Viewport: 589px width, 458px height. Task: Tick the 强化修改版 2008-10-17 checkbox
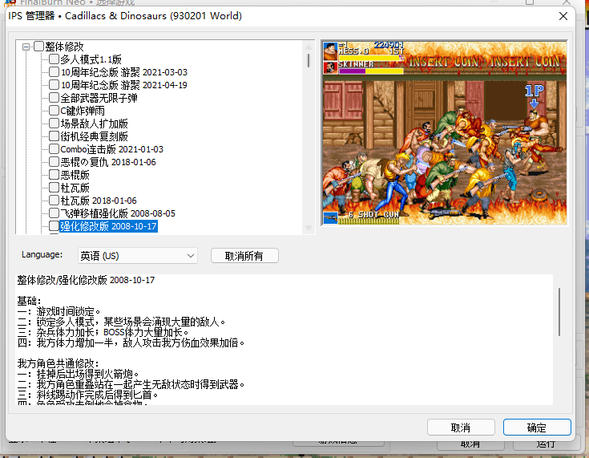pos(54,226)
